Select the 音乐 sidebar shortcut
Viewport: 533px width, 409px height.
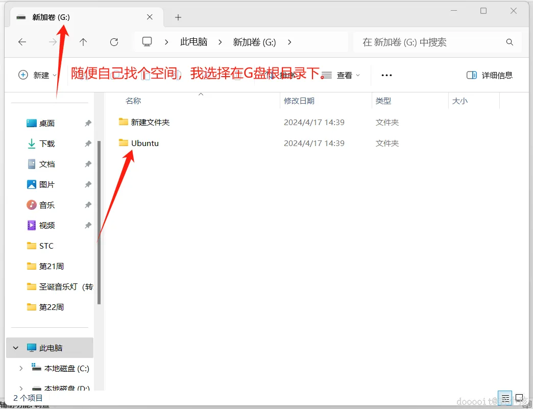coord(45,205)
